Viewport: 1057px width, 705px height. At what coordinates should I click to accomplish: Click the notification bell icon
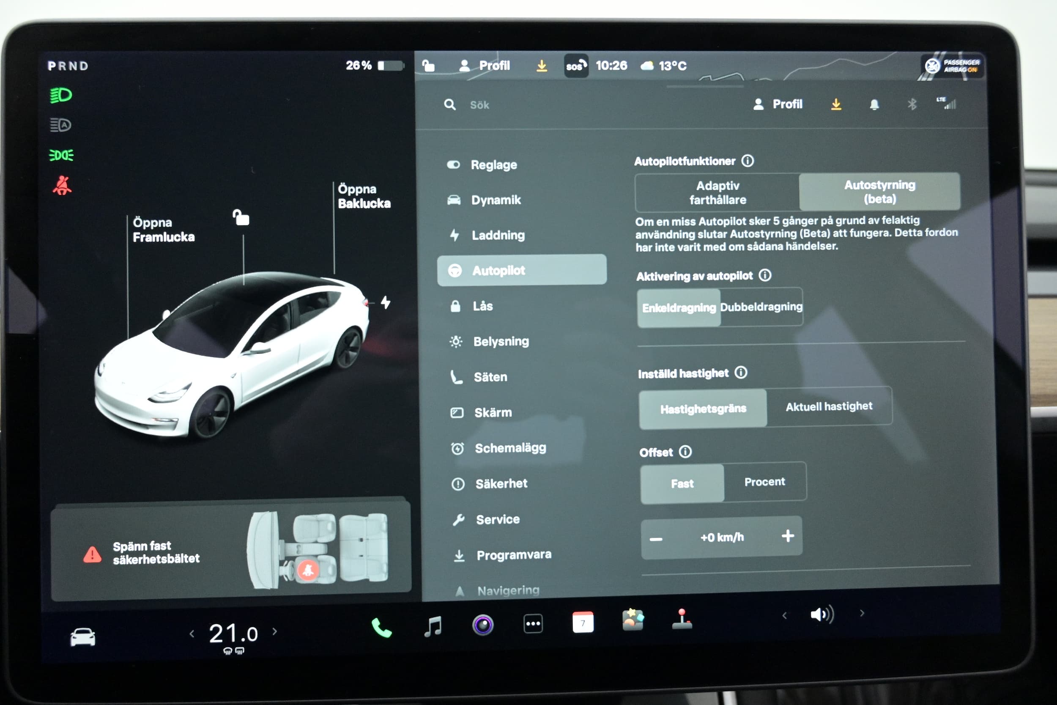pyautogui.click(x=874, y=105)
